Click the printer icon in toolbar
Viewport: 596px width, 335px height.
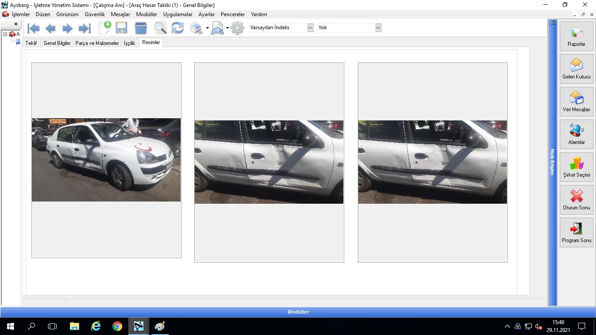(196, 28)
